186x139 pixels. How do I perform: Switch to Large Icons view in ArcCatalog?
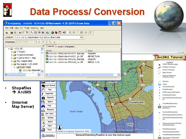32,32
